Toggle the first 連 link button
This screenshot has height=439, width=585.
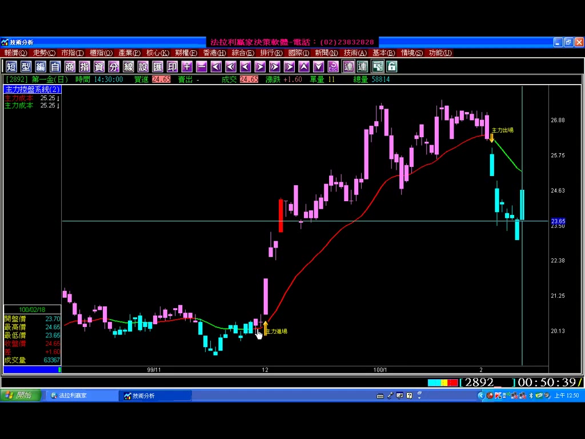pos(348,67)
